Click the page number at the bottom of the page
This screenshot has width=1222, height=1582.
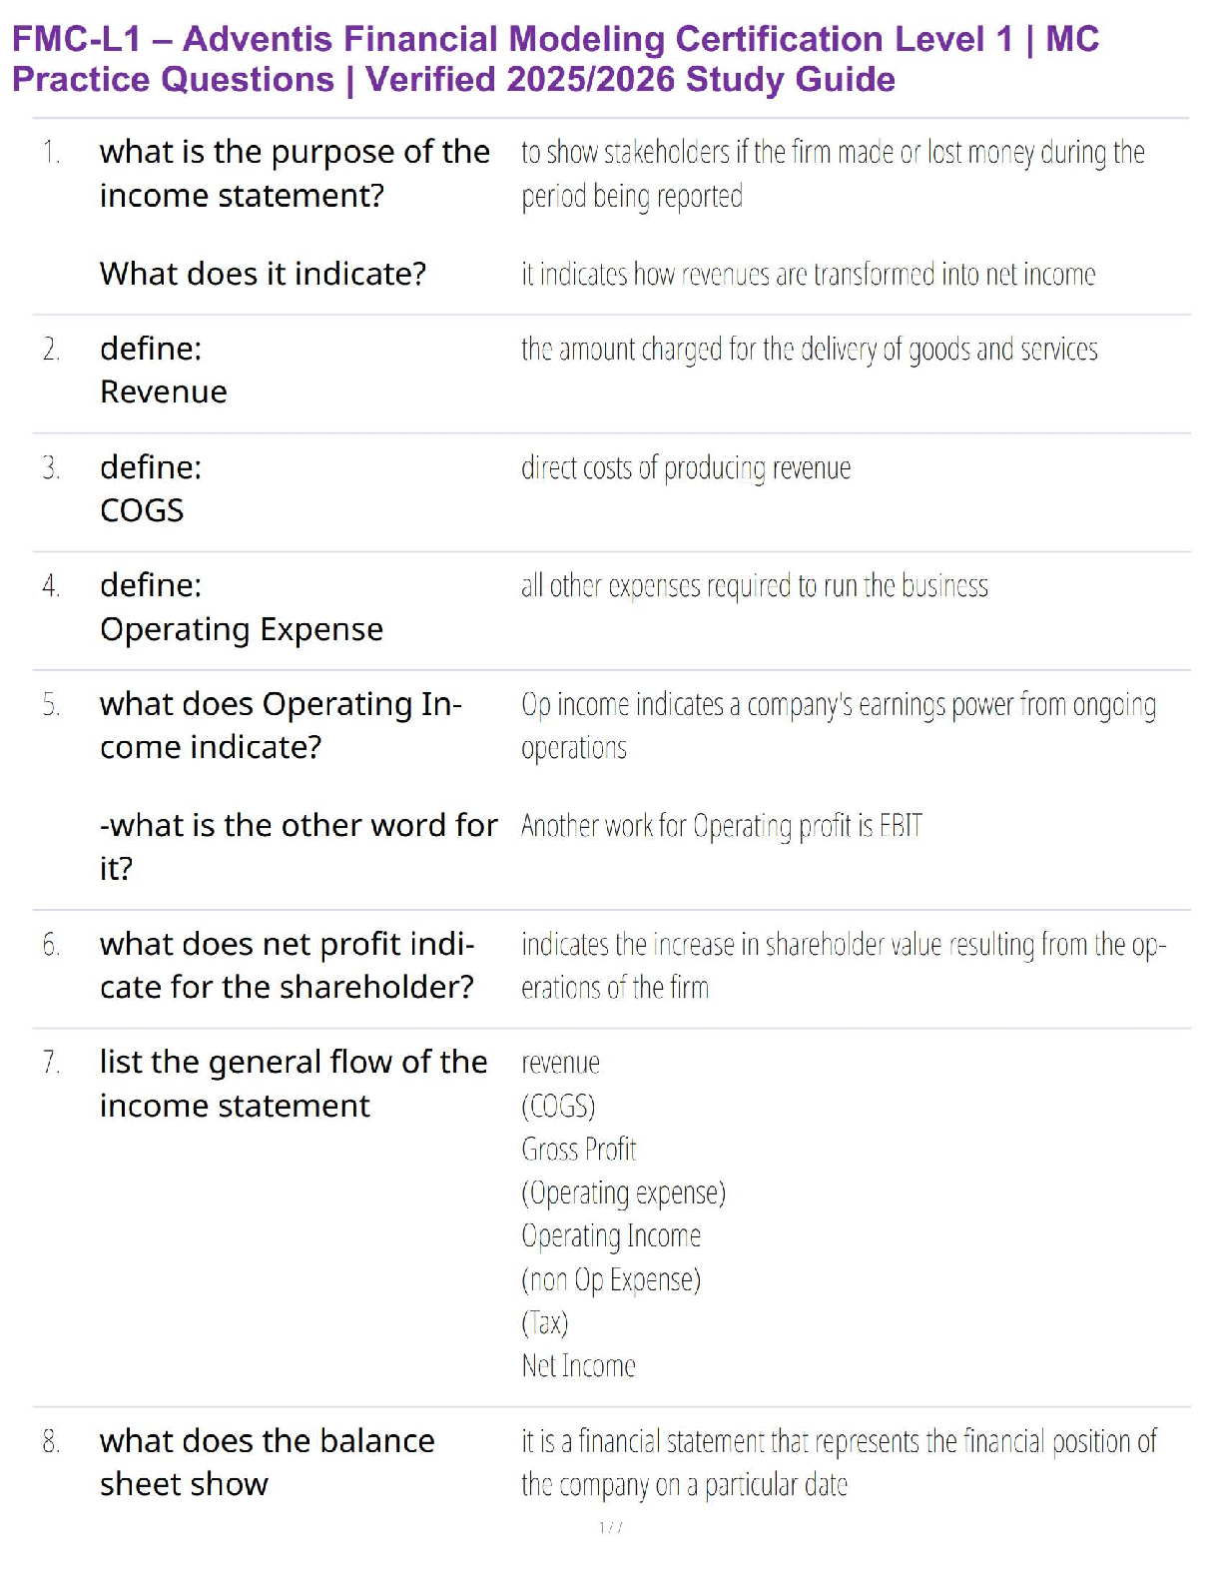611,1527
